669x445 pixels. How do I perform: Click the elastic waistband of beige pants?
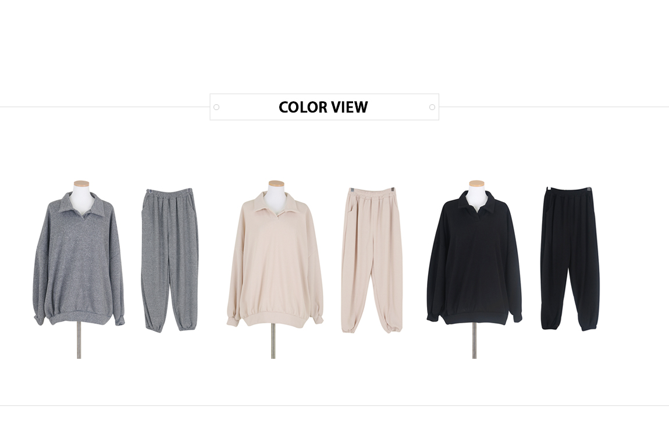[x=371, y=193]
